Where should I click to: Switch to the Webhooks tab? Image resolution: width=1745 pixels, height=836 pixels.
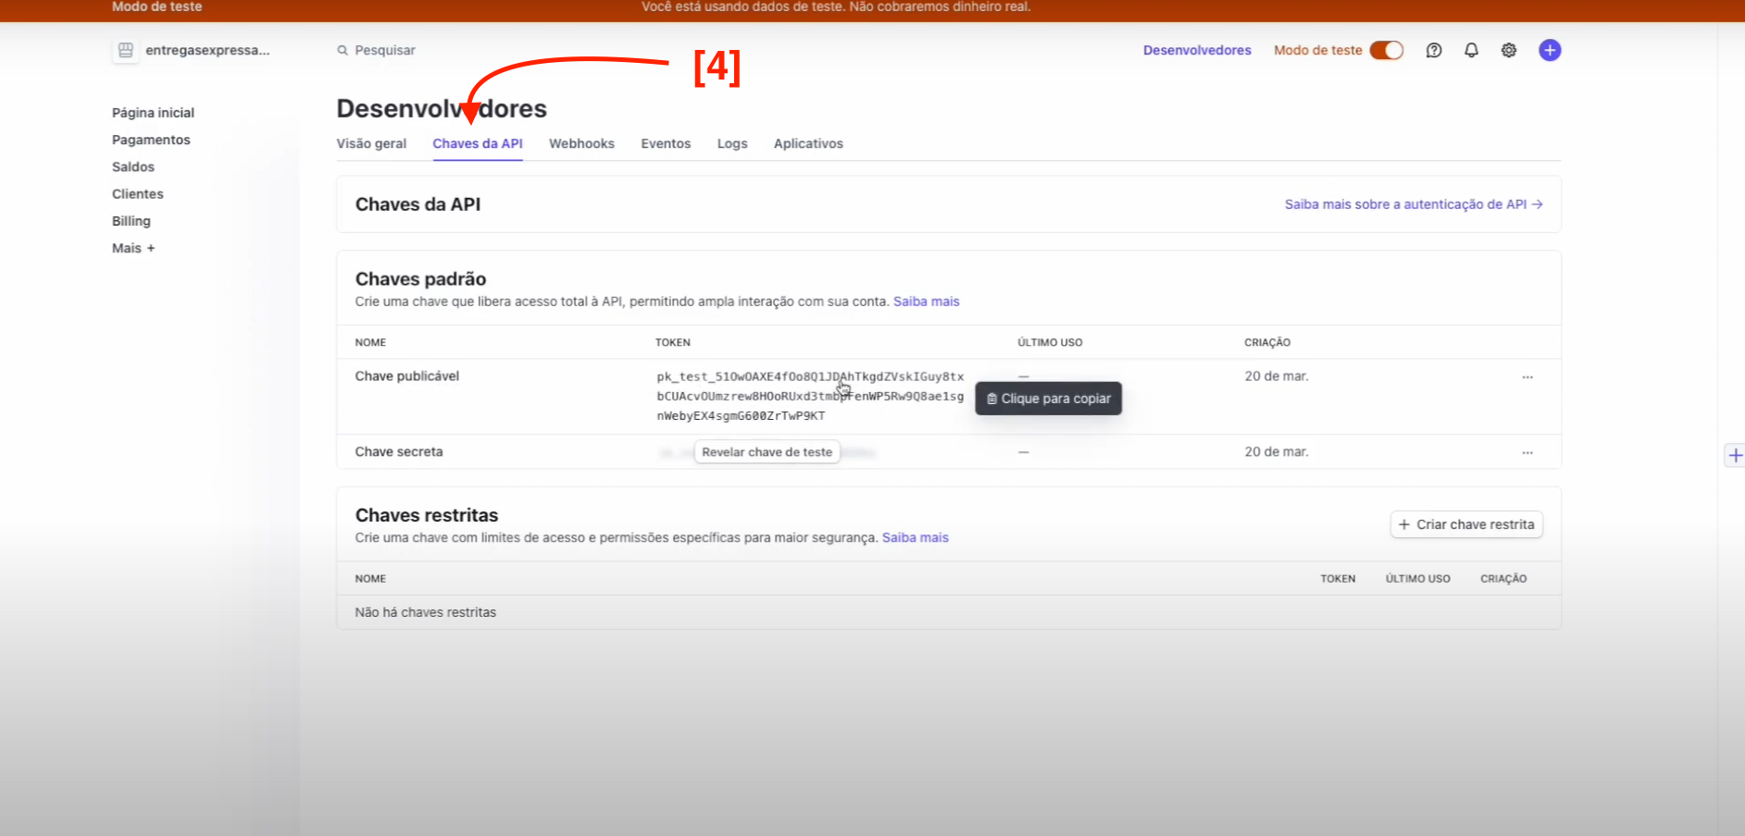point(581,143)
